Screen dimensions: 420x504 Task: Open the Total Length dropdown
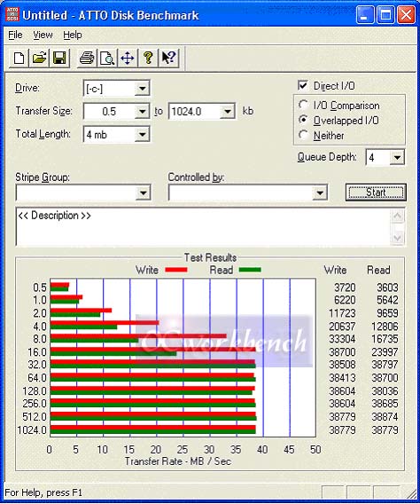142,134
